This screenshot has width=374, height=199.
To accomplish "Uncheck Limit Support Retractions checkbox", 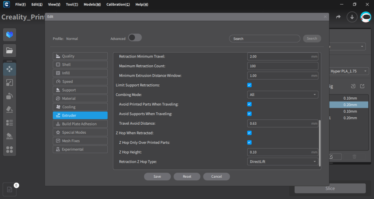I will tap(249, 85).
